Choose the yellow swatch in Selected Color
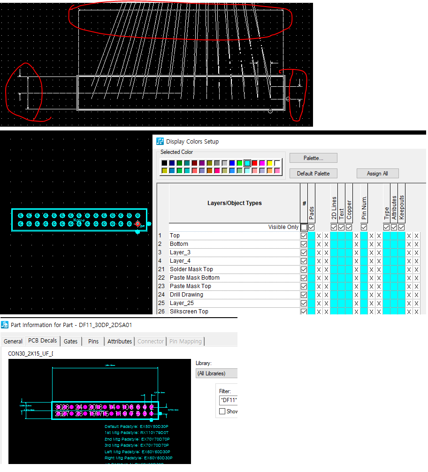 (270, 163)
